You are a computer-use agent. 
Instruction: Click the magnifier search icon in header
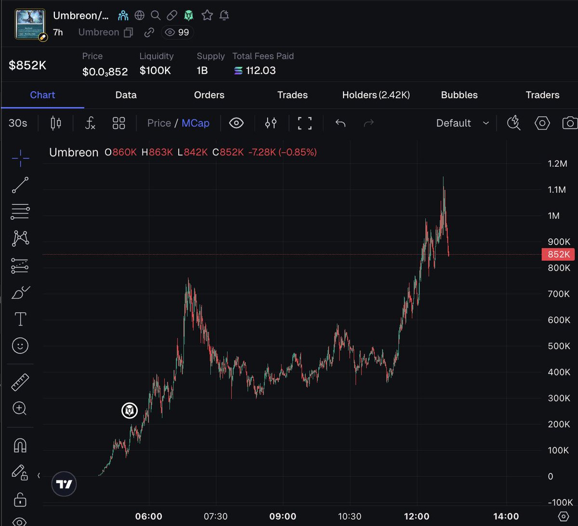coord(156,15)
